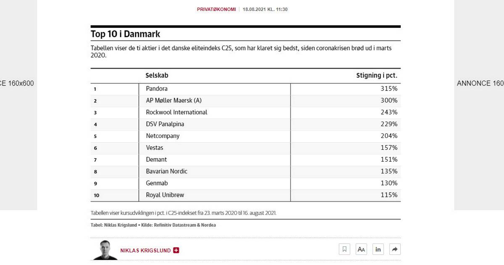Click the right-side Annonce ad placeholder

coord(479,83)
